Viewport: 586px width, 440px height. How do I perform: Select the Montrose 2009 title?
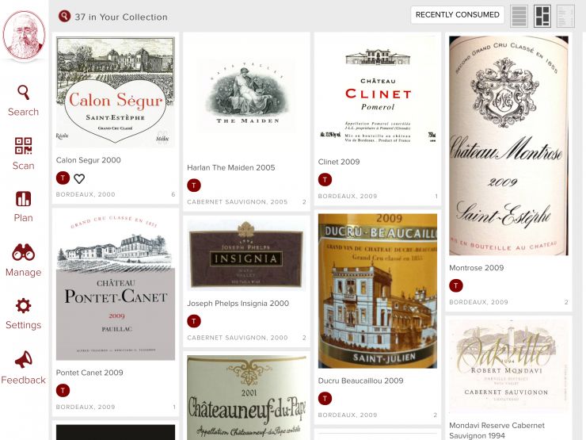[477, 268]
